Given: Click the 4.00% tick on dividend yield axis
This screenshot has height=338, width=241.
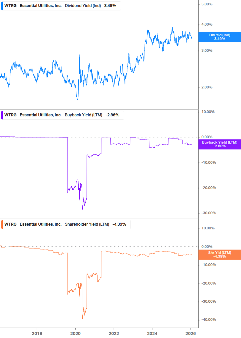Looking at the screenshot, I should tap(207, 24).
